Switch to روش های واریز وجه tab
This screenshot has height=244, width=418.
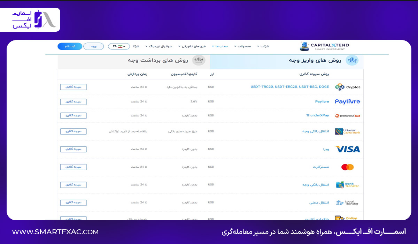[x=287, y=62]
